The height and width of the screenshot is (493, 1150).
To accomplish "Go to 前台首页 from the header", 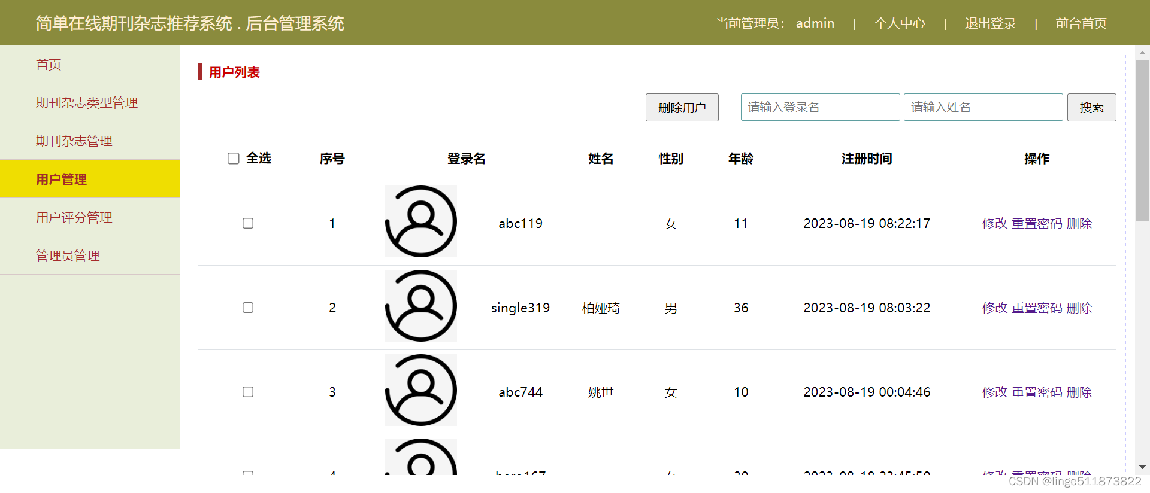I will 1081,23.
